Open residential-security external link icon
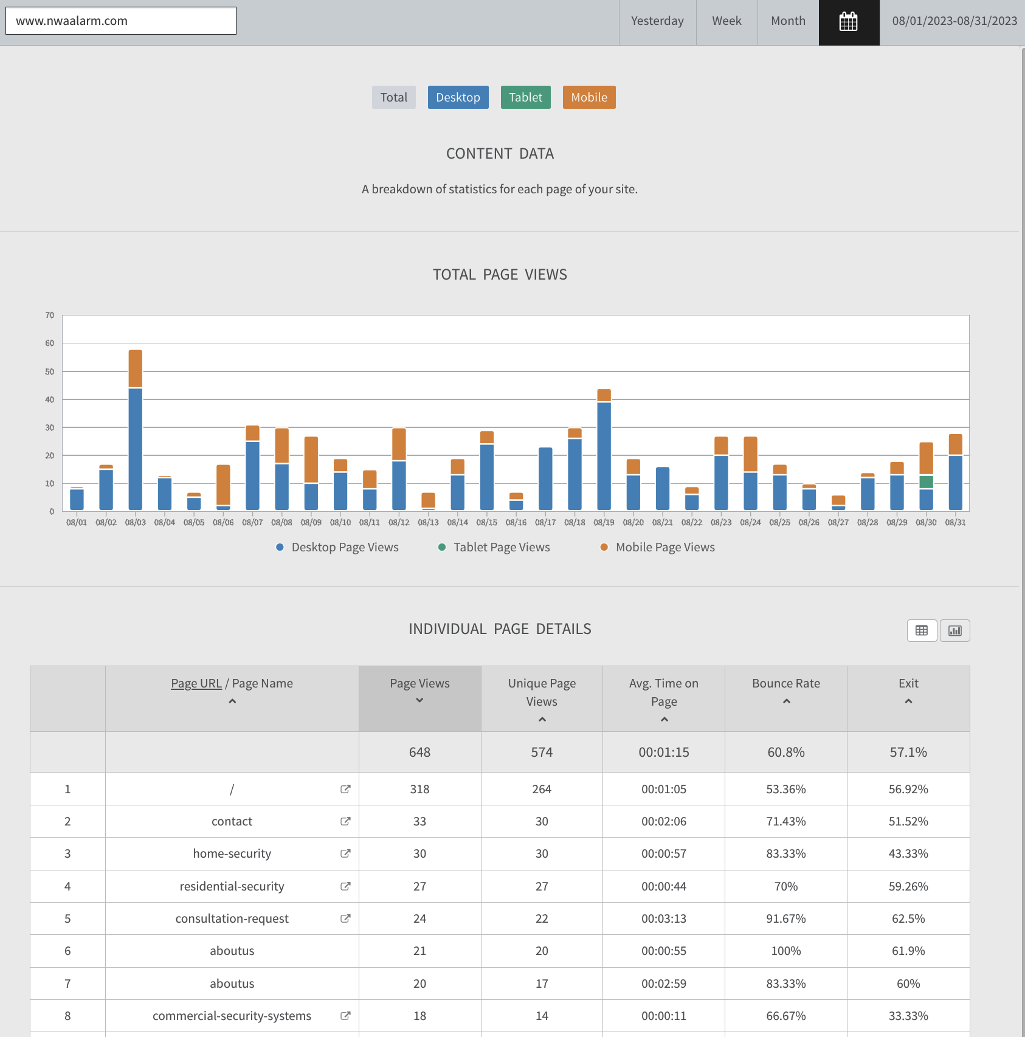Screen dimensions: 1025x1037 click(345, 886)
